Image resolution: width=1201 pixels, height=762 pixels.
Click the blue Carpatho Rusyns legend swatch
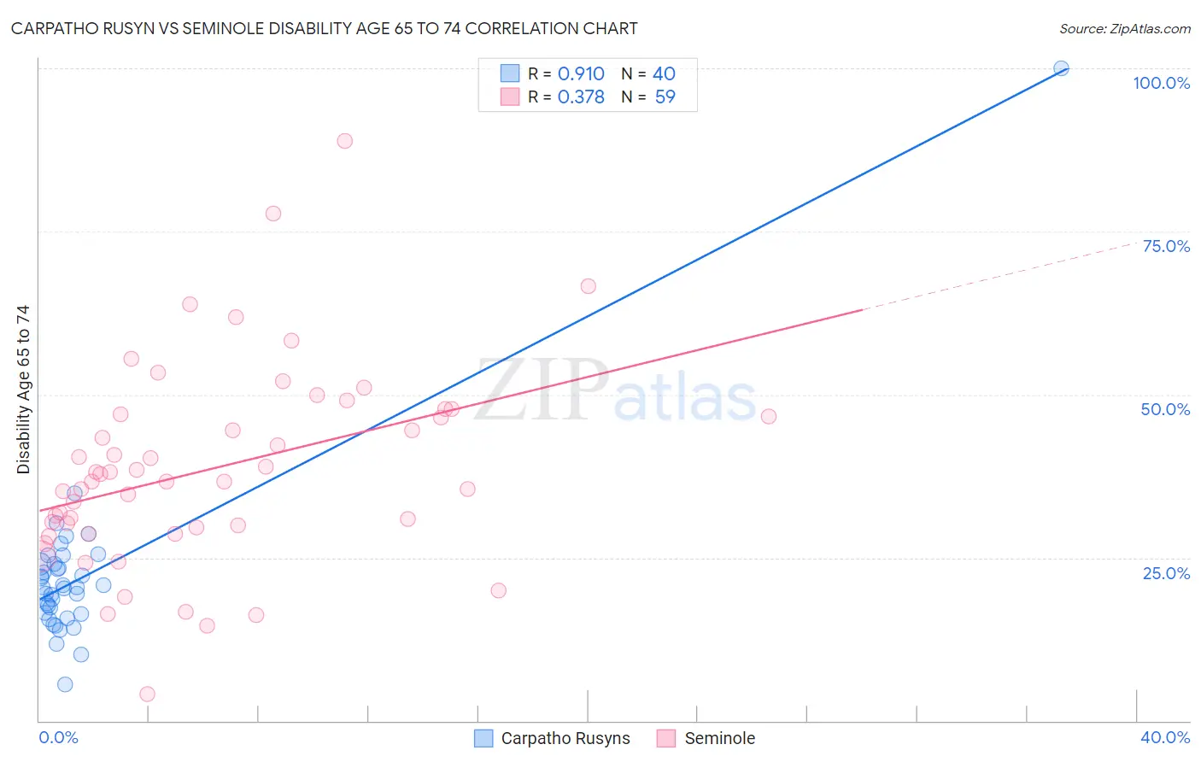coord(483,738)
